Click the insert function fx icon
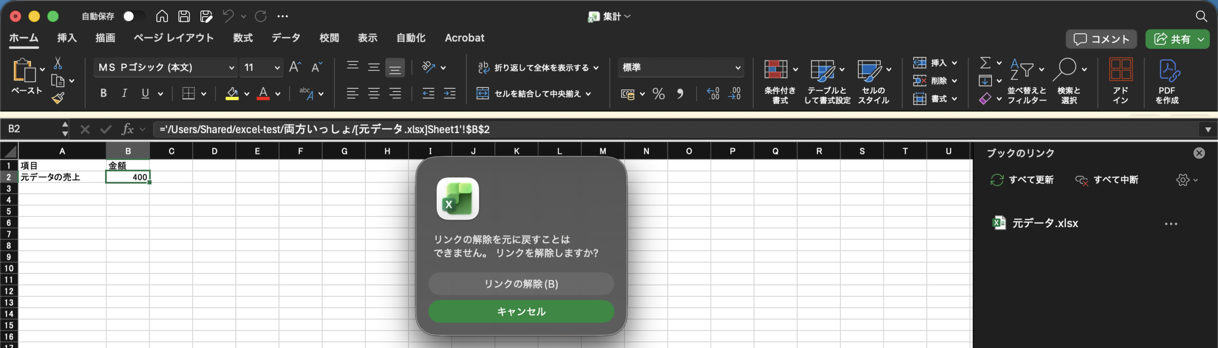This screenshot has height=348, width=1218. pyautogui.click(x=128, y=129)
